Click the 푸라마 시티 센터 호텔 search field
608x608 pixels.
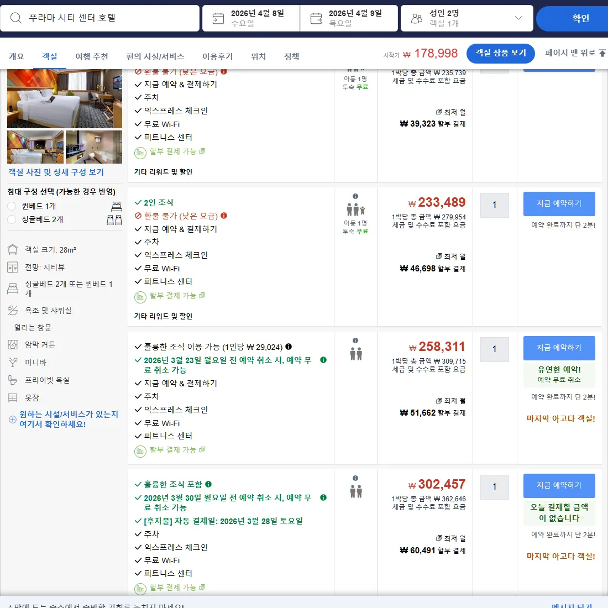99,18
